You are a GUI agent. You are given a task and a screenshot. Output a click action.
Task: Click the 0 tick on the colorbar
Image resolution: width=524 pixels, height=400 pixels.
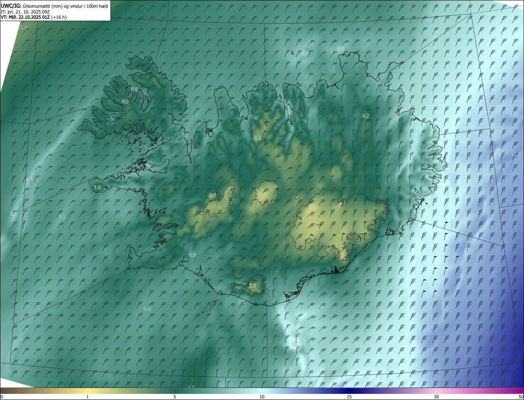pos(2,397)
